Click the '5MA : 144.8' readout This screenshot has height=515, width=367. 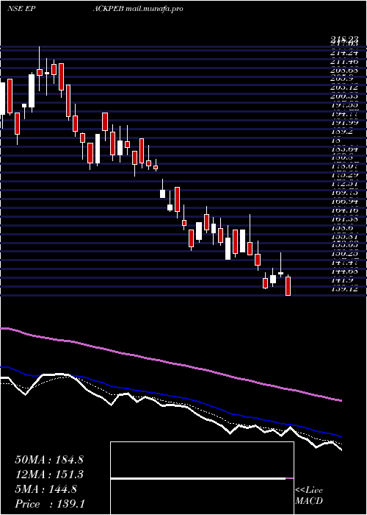46,489
